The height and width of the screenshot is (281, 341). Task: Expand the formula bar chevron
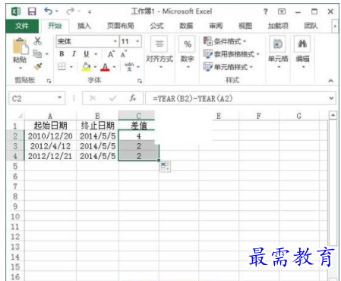pos(331,98)
